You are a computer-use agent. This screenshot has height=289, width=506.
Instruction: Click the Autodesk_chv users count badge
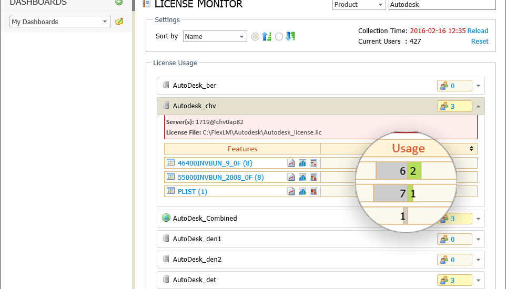coord(454,106)
